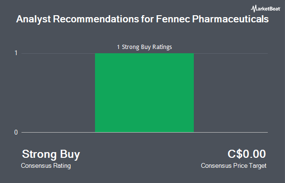Click the Strong Buy consensus text
Viewport: 285px width, 183px height.
point(51,154)
